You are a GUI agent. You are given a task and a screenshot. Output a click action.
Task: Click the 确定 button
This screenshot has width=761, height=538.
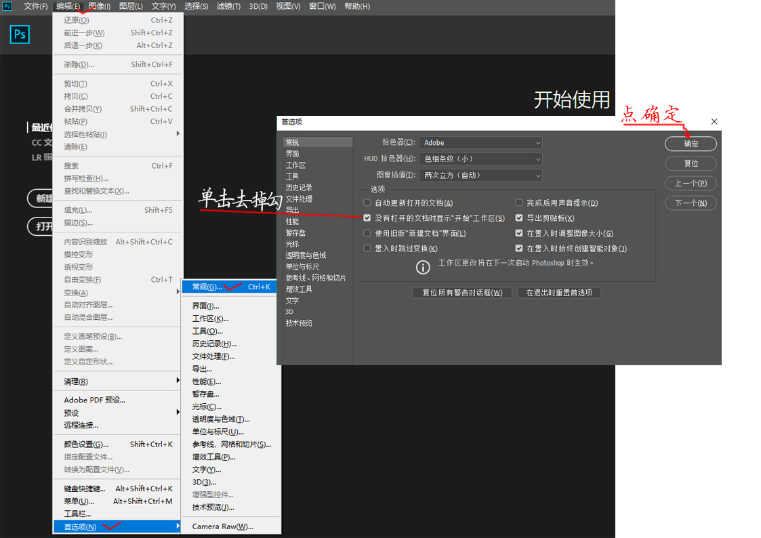pyautogui.click(x=691, y=144)
